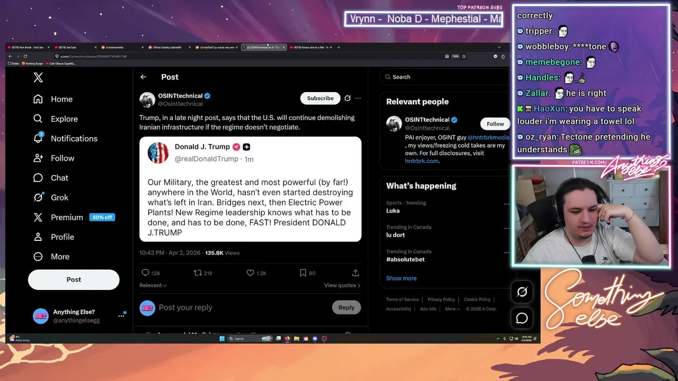The width and height of the screenshot is (678, 381).
Task: Expand the footer More dropdown
Action: click(452, 309)
